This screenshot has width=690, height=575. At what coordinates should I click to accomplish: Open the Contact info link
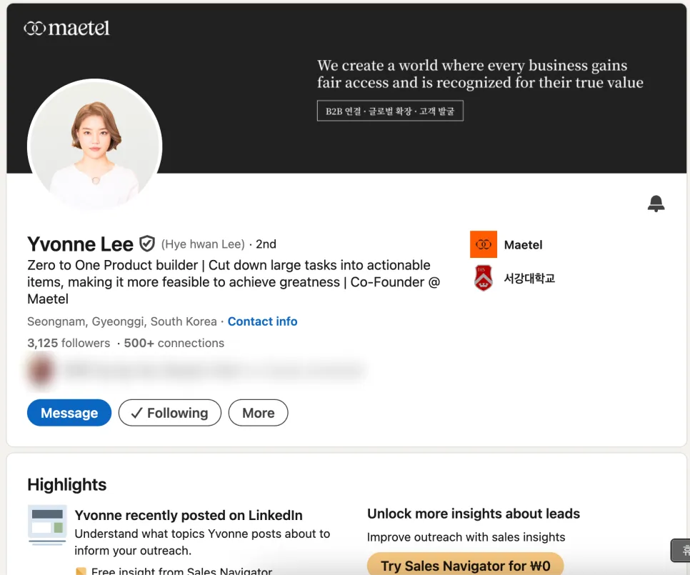(x=262, y=321)
